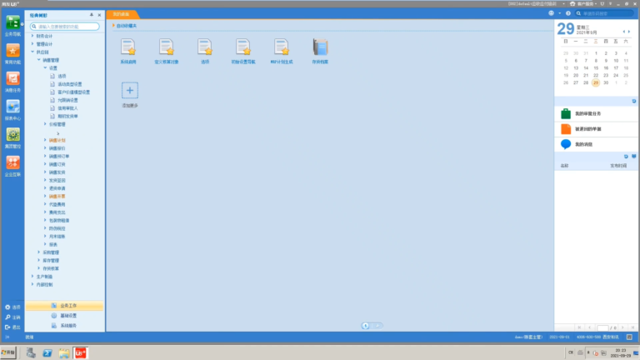Open the 消息任务 sidebar icon
This screenshot has width=640, height=360.
coord(12,79)
